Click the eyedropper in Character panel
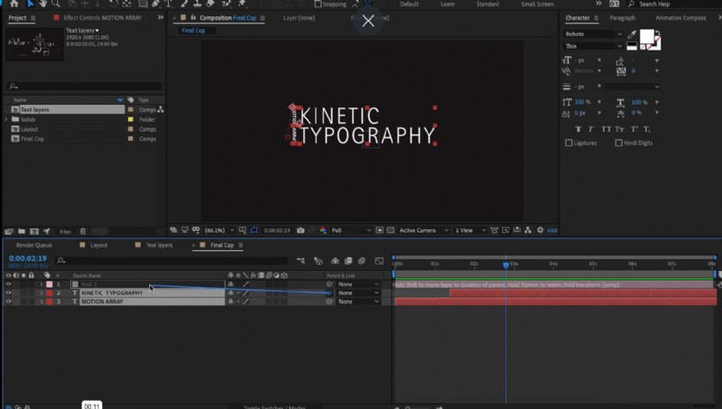Screen dimensions: 722x409 coord(632,34)
